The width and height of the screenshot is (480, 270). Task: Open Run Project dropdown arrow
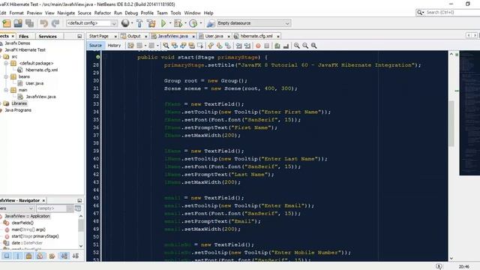tap(170, 23)
